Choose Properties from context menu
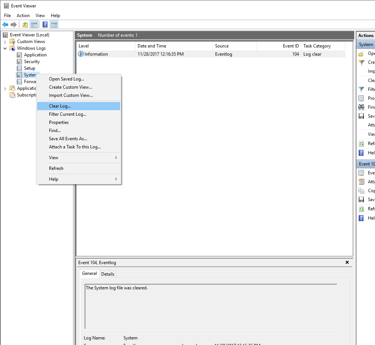375x345 pixels. (79, 122)
